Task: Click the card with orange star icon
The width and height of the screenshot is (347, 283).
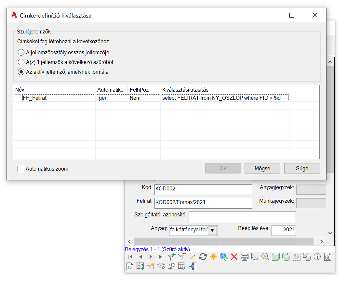Action: coord(151,266)
